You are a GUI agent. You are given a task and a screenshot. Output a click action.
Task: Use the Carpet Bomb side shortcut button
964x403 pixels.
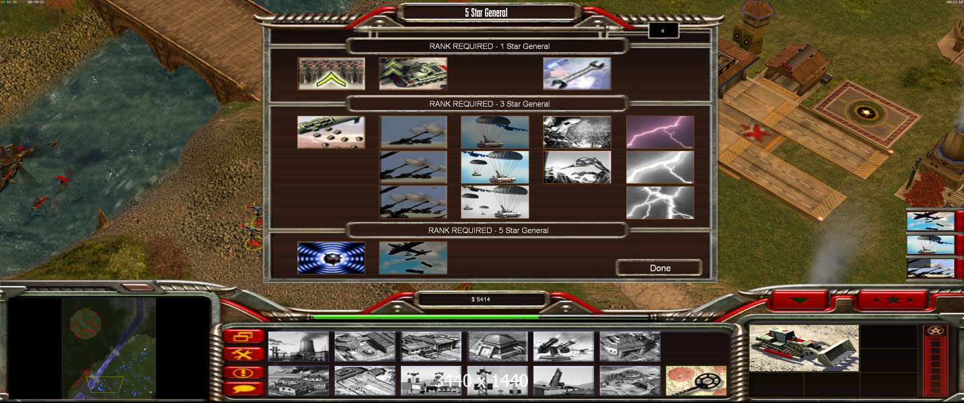(930, 222)
